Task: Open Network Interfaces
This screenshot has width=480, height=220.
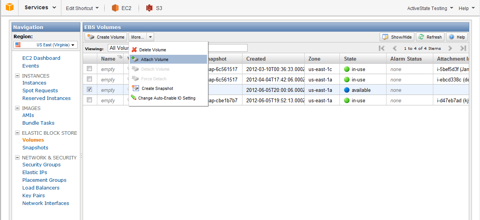Action: click(46, 203)
